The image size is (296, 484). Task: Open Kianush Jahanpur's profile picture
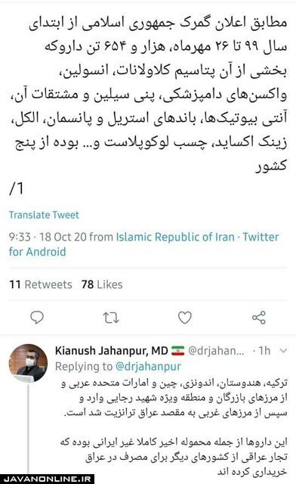tap(29, 363)
